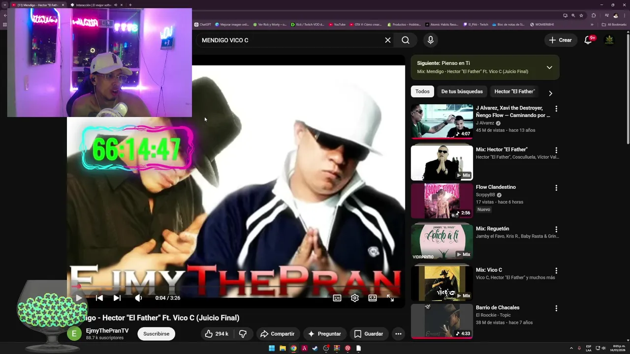Open a new browser tab with plus icon
This screenshot has width=630, height=354.
[x=130, y=5]
